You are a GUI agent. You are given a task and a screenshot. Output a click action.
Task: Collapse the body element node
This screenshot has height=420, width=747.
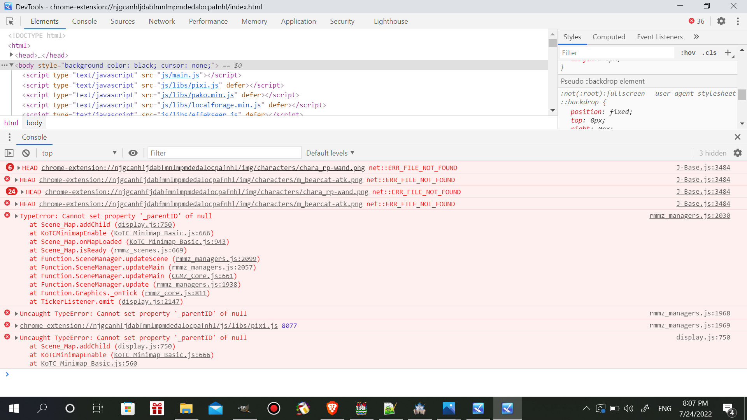coord(11,65)
